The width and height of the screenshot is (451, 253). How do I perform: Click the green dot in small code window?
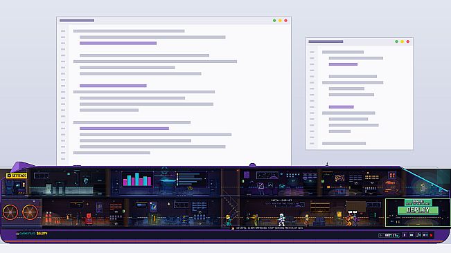[397, 41]
